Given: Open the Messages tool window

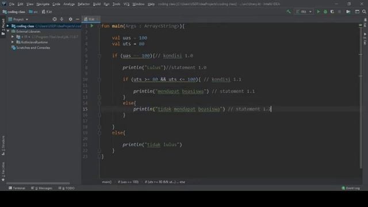Looking at the screenshot, I should (x=42, y=188).
